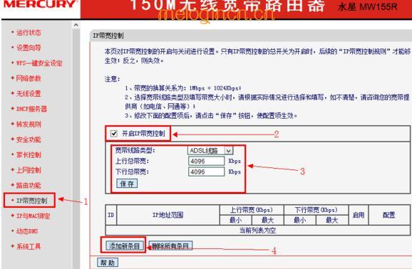Screen dimensions: 412x269
Task: Click 下行总带宽 input field
Action: point(206,172)
